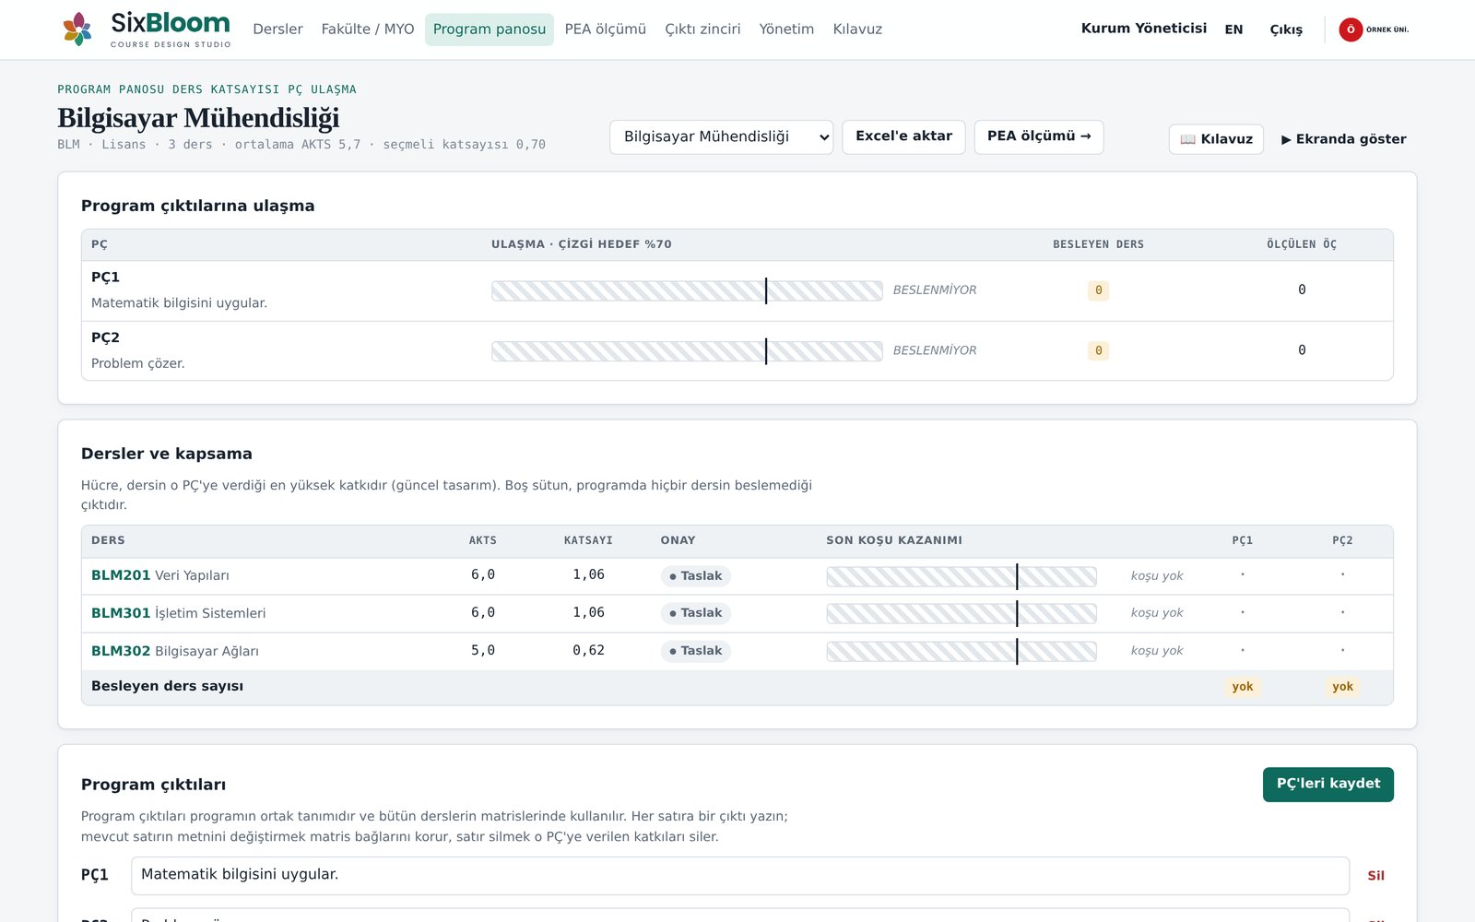The width and height of the screenshot is (1475, 922).
Task: Click the yok badge under PÇ2 column
Action: (x=1342, y=687)
